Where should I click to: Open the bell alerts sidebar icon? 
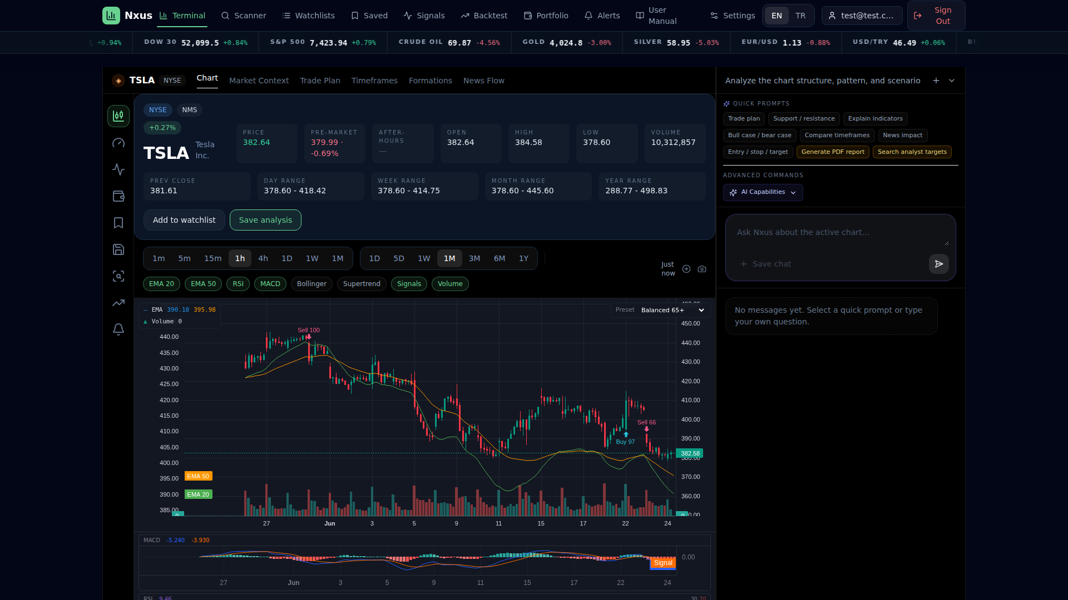118,329
